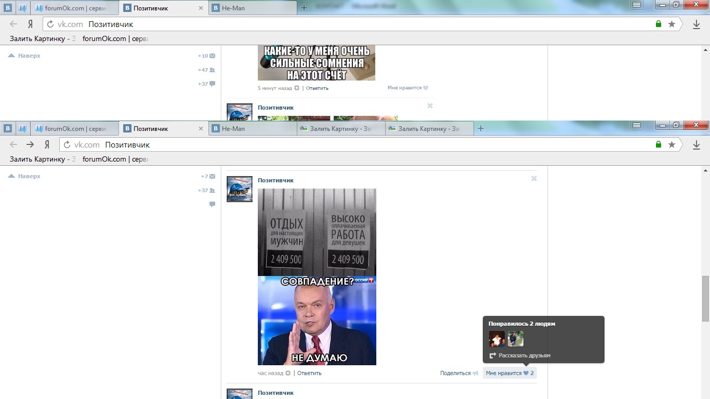710x399 pixels.
Task: Toggle Мне нравится on Совпадение post
Action: click(510, 373)
